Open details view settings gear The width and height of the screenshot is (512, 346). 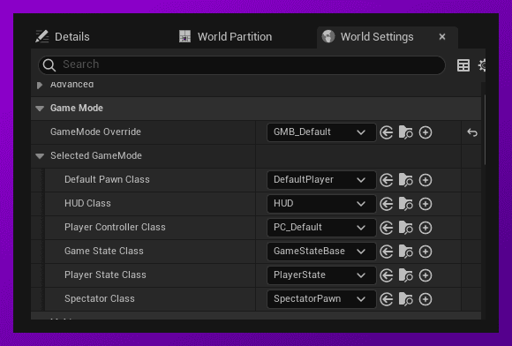[x=482, y=65]
